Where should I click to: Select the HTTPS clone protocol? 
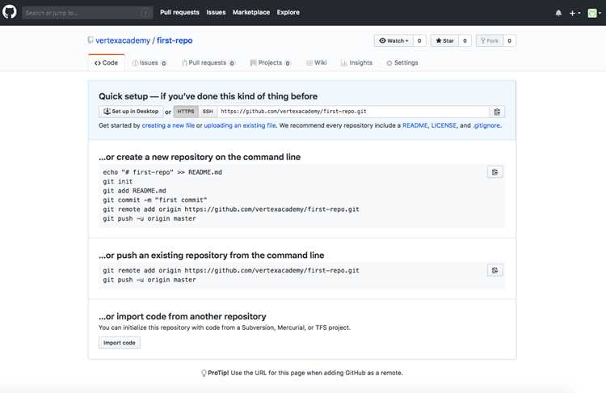point(186,112)
